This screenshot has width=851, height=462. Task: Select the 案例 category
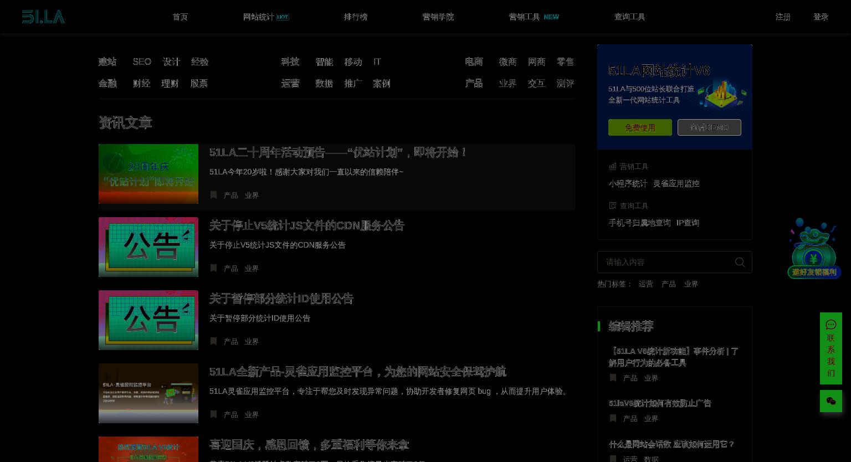382,83
